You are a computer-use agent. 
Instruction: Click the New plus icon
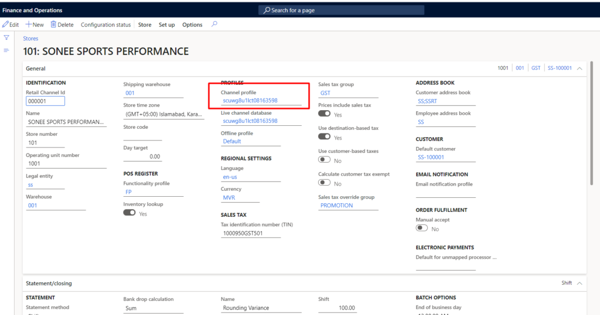[x=29, y=25]
